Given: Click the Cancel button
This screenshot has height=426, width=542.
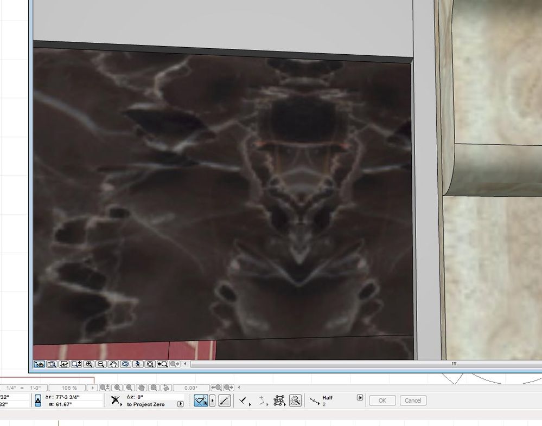Looking at the screenshot, I should click(x=413, y=401).
